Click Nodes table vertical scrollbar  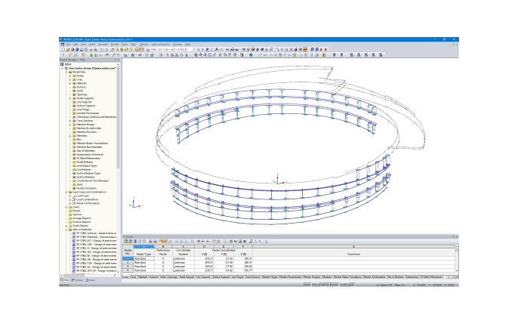tap(457, 259)
